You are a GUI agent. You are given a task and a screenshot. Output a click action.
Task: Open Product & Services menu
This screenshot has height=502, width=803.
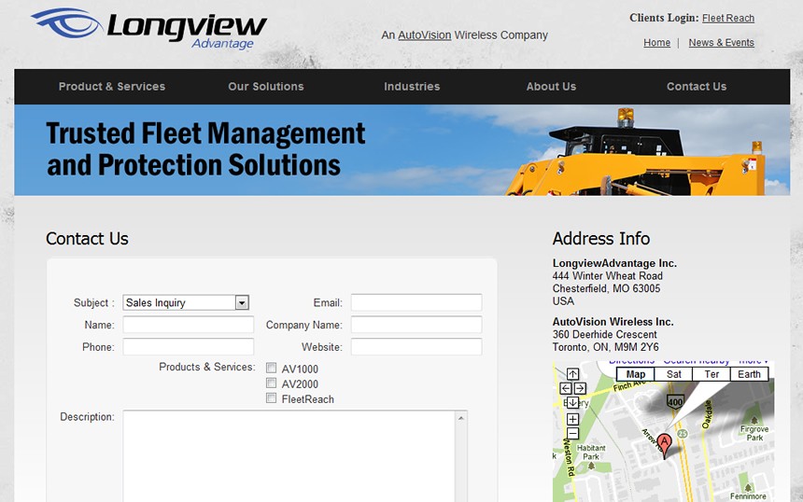point(112,87)
